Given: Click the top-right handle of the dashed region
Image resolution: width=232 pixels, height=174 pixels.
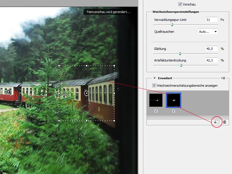Looking at the screenshot, I should (x=114, y=66).
